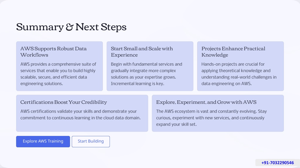Click the hands-on projects description text
Screen dimensions: 300x168
tap(239, 74)
